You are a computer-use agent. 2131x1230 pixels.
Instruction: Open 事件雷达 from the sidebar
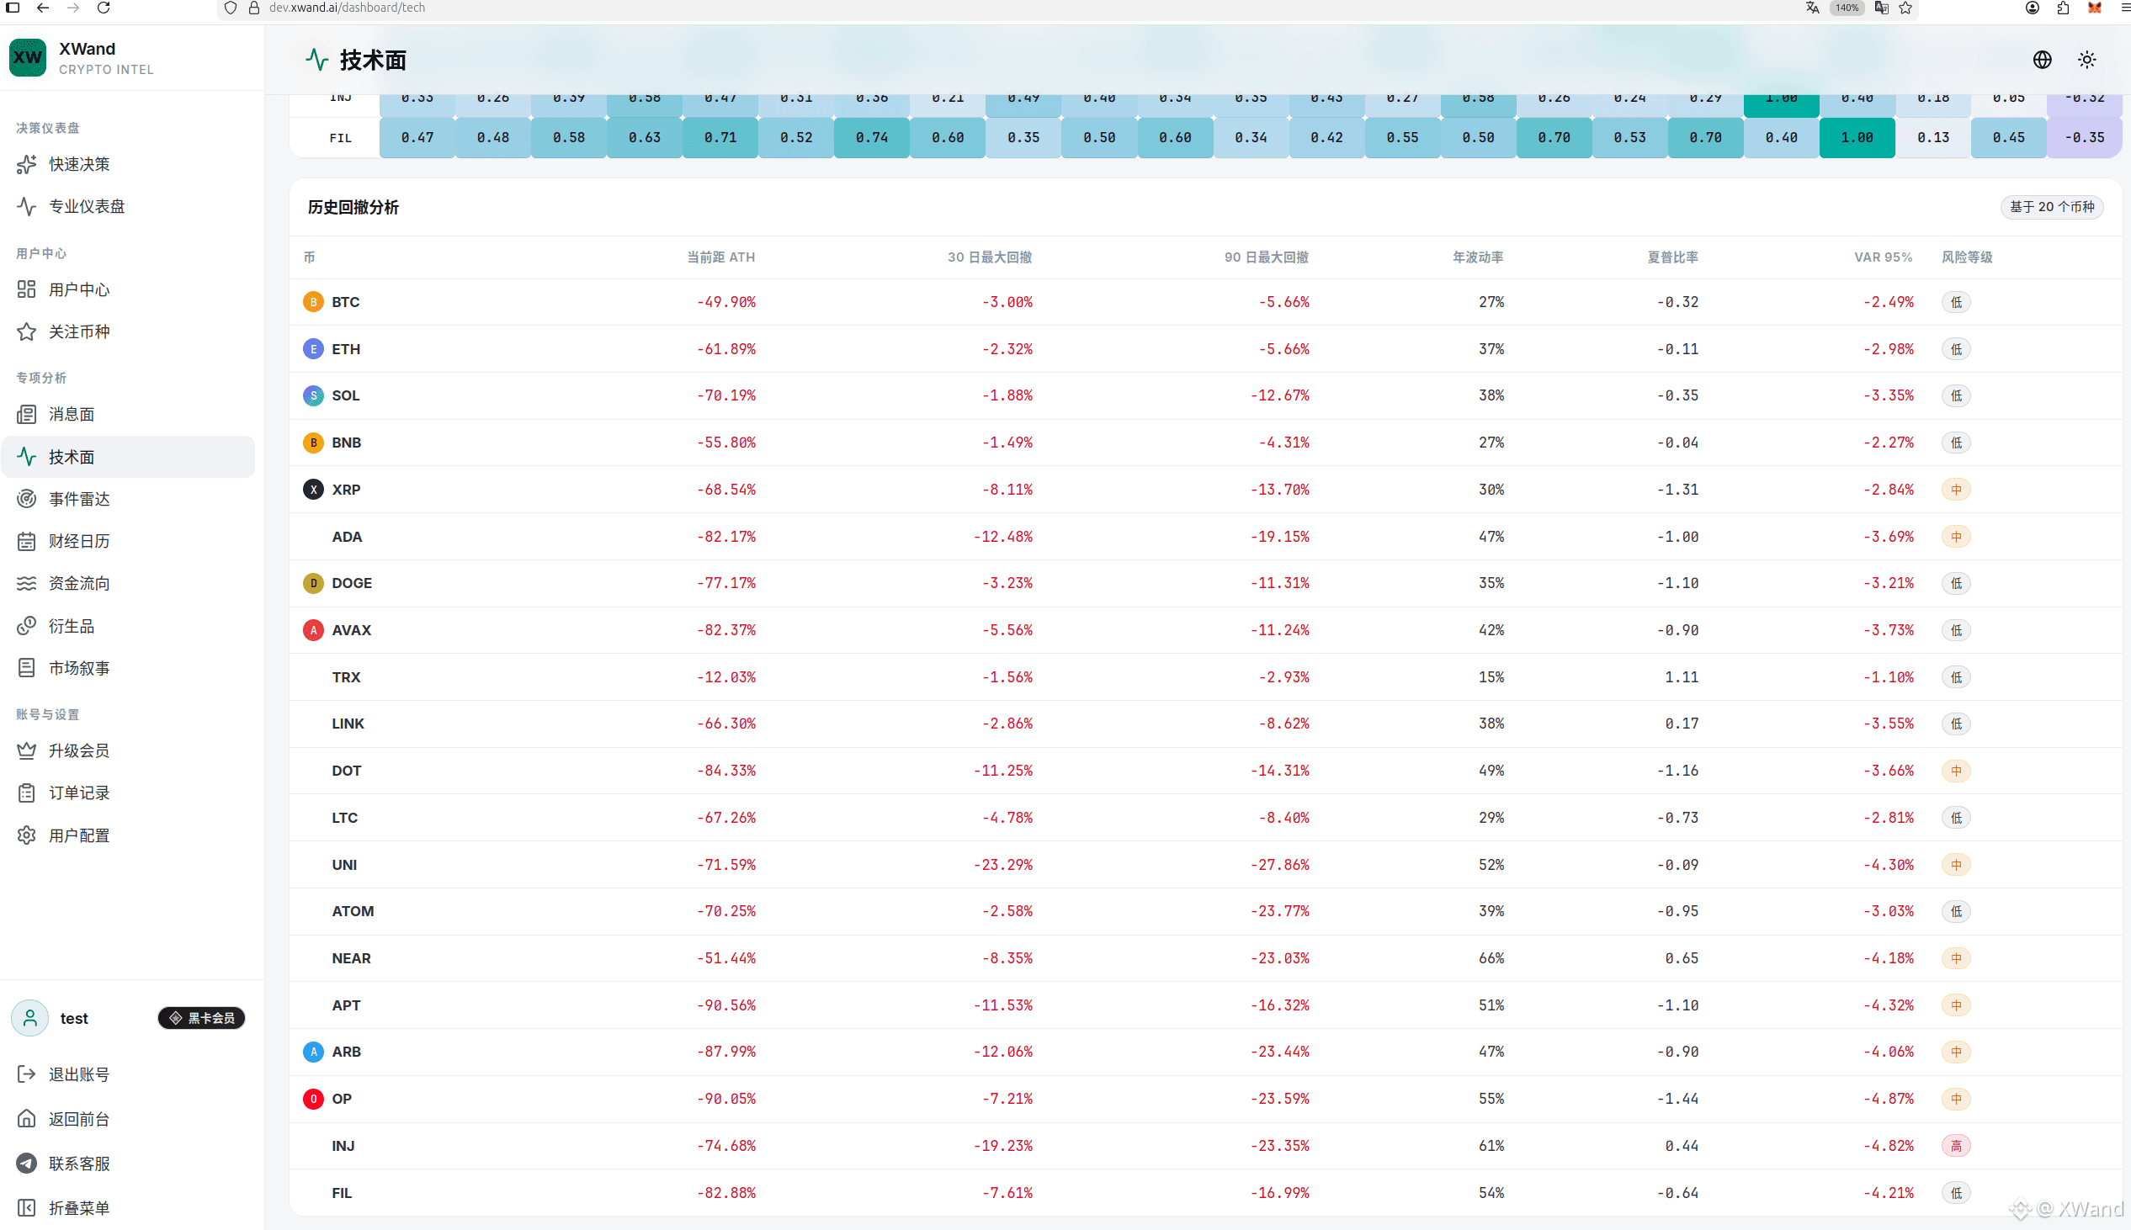click(129, 499)
